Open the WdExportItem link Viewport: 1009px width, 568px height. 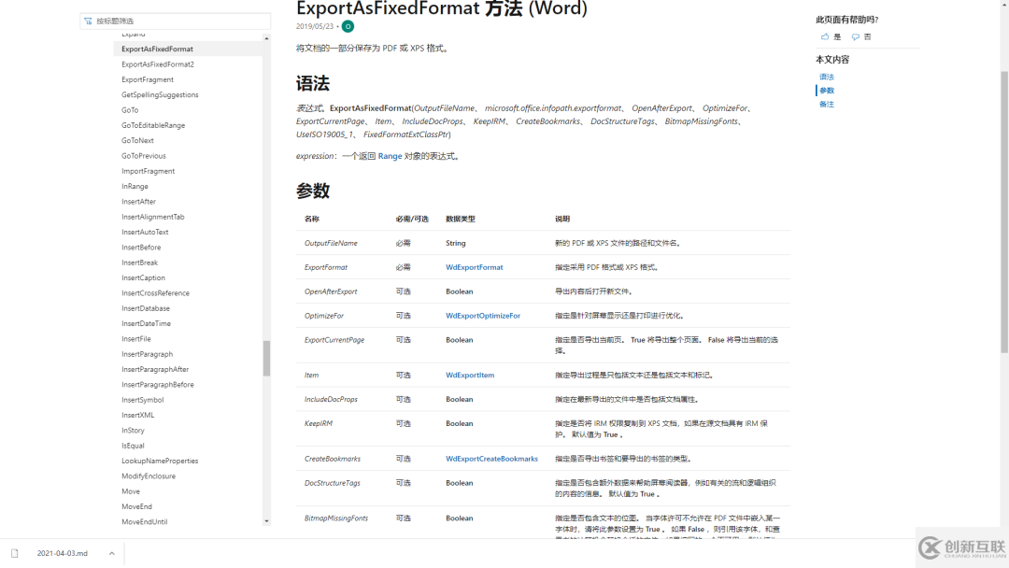tap(470, 375)
